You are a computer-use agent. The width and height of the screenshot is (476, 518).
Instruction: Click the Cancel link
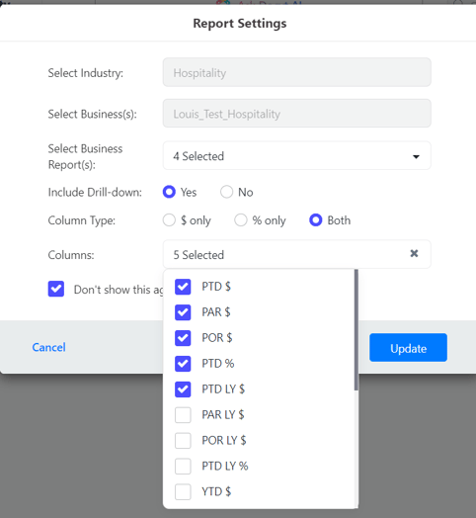point(48,347)
